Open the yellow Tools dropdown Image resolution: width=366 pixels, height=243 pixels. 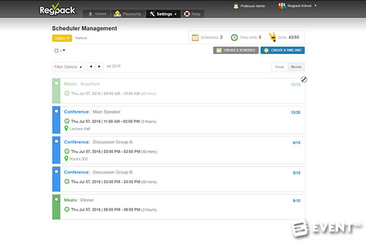[62, 39]
